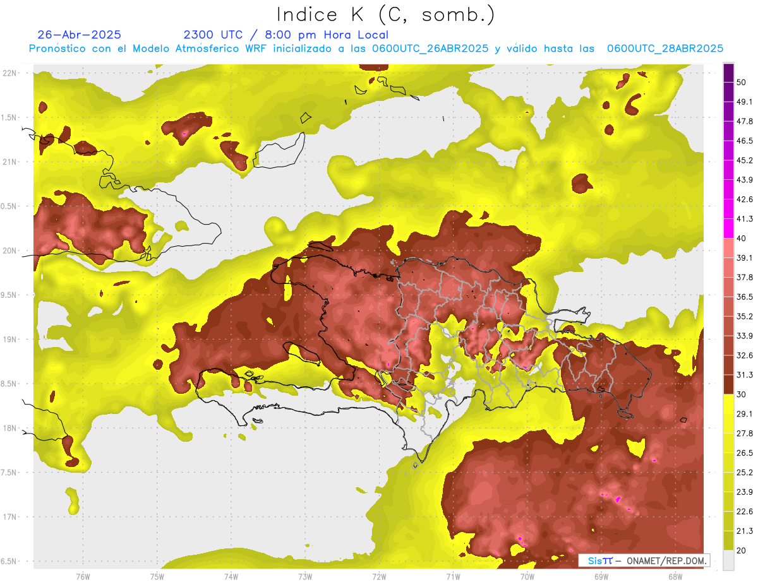Click the '72W' longitude label
The height and width of the screenshot is (585, 758).
pos(379,577)
